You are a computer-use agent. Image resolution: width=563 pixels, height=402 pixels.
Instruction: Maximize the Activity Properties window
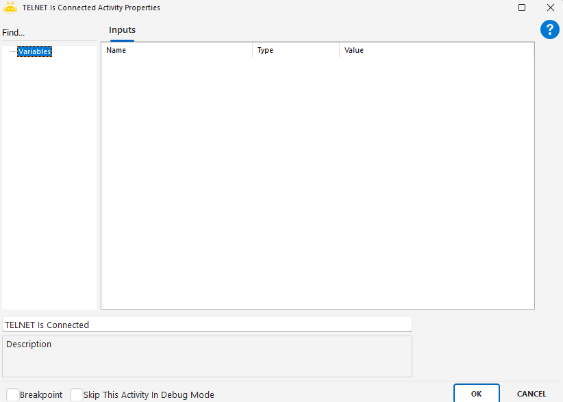[x=522, y=8]
